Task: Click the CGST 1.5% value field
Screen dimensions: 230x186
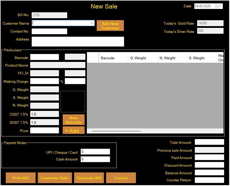Action: pyautogui.click(x=45, y=114)
